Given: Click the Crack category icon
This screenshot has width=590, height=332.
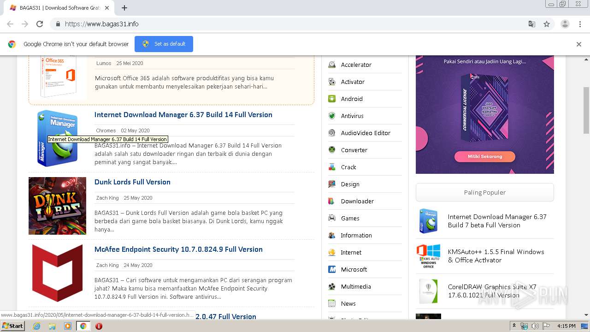Looking at the screenshot, I should pyautogui.click(x=332, y=167).
